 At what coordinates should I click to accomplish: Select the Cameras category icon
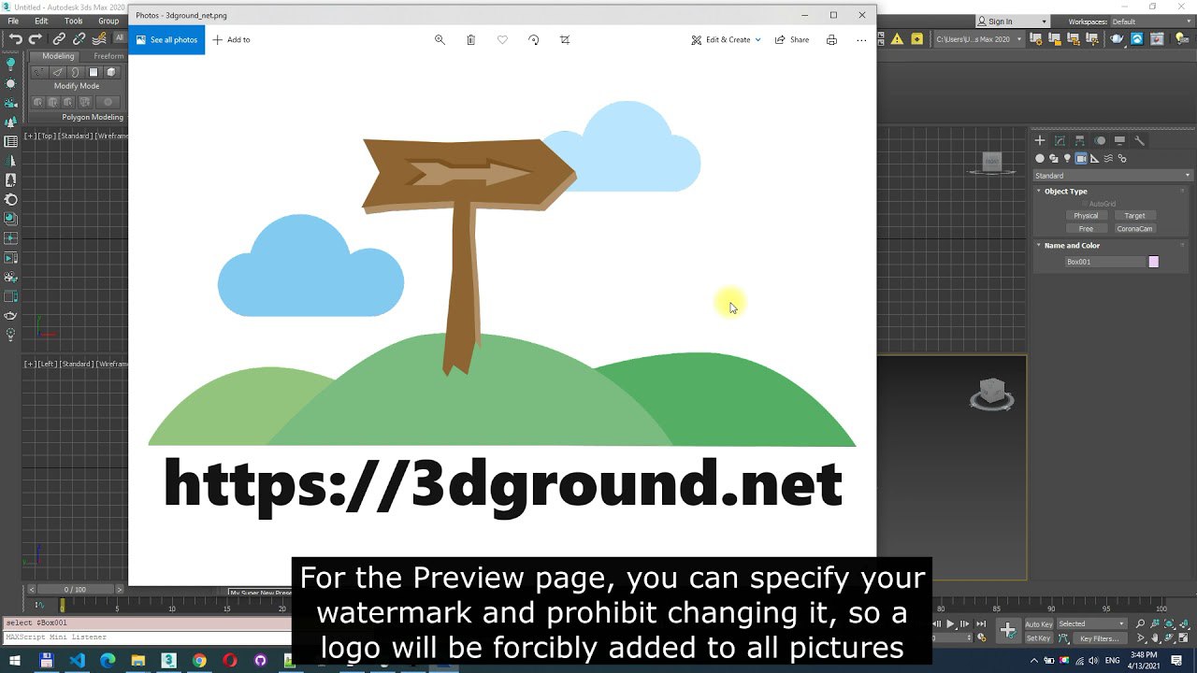(1081, 159)
